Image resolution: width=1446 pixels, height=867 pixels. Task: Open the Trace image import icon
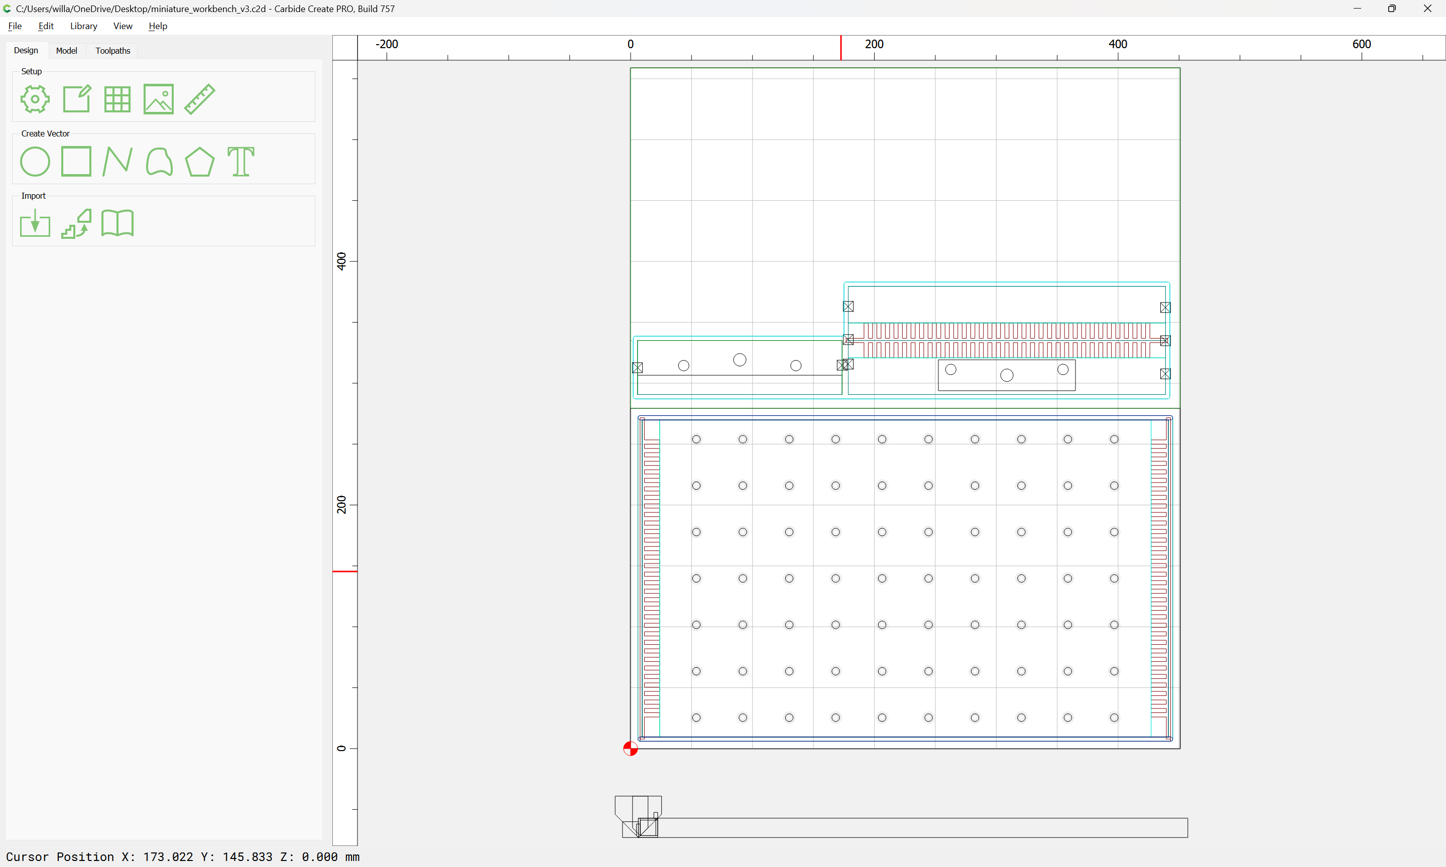click(x=76, y=224)
